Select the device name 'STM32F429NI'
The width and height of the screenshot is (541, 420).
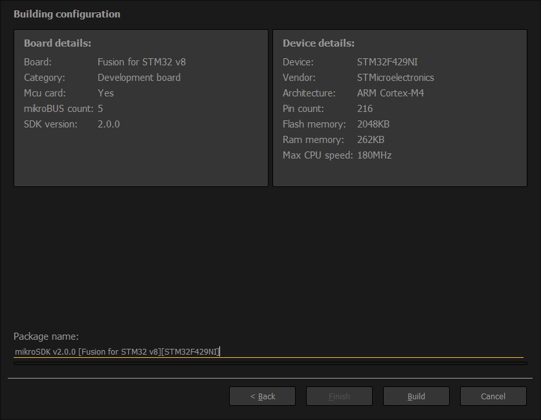tap(387, 62)
